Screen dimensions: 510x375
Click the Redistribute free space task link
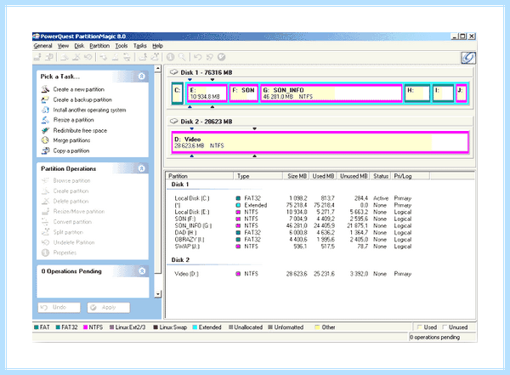click(80, 130)
